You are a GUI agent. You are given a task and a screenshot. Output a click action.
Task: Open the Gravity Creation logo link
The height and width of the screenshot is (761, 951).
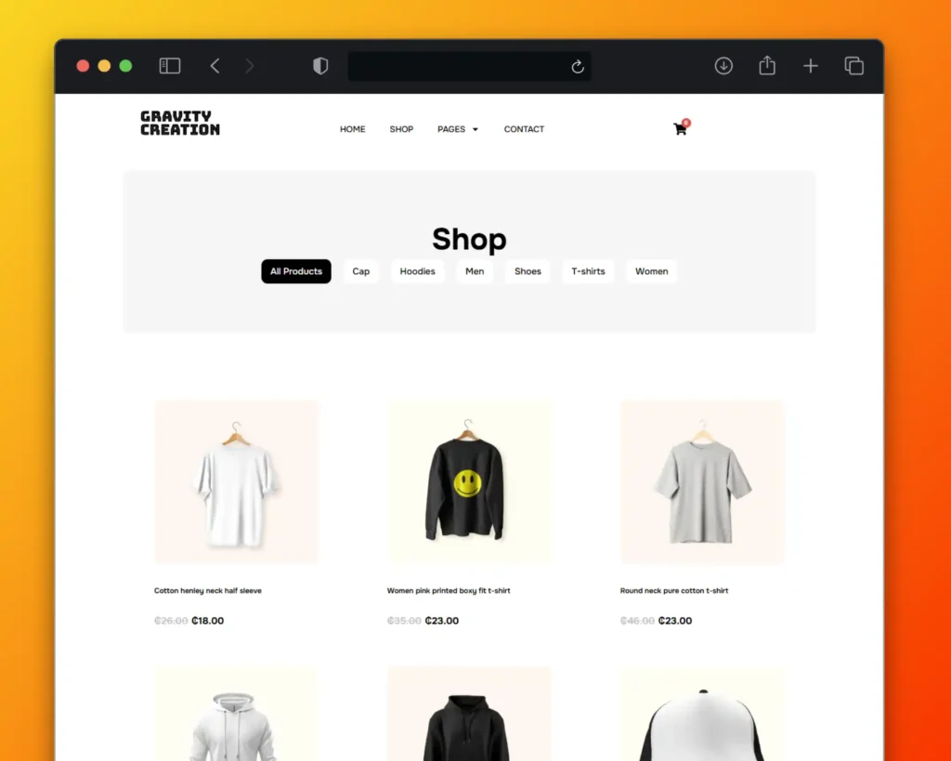coord(180,124)
